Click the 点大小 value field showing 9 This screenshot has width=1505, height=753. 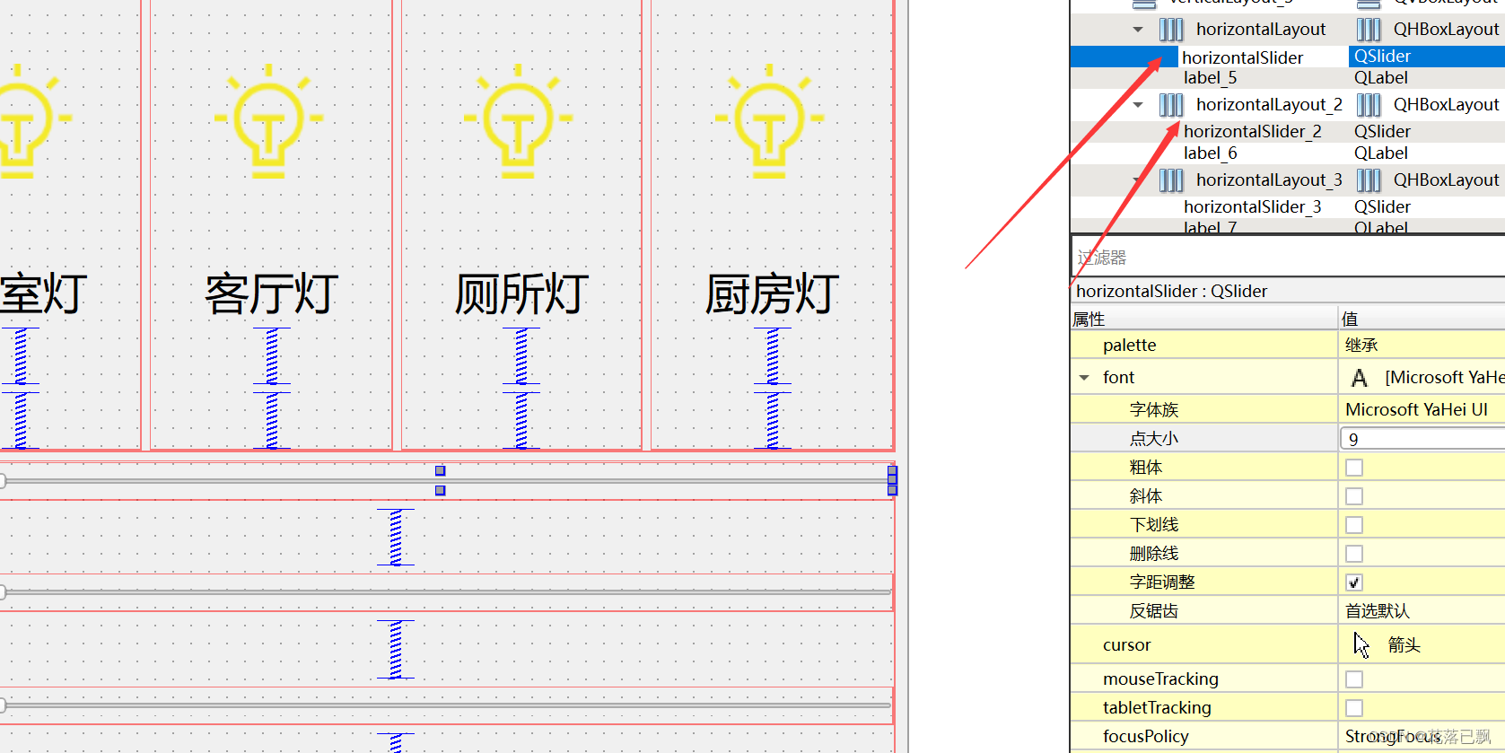pos(1422,439)
